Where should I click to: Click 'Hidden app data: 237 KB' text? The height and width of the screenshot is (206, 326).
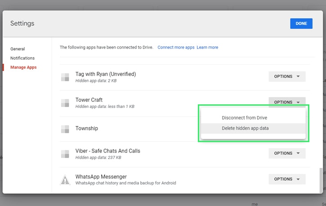(98, 157)
